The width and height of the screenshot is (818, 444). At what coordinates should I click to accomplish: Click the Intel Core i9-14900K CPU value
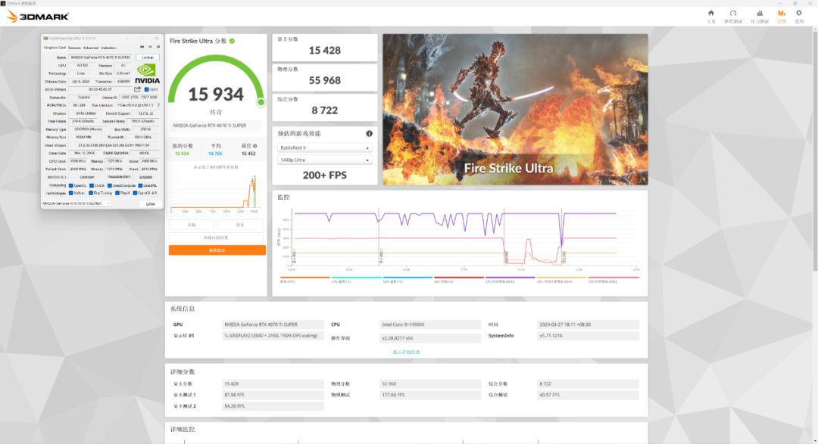coord(430,324)
